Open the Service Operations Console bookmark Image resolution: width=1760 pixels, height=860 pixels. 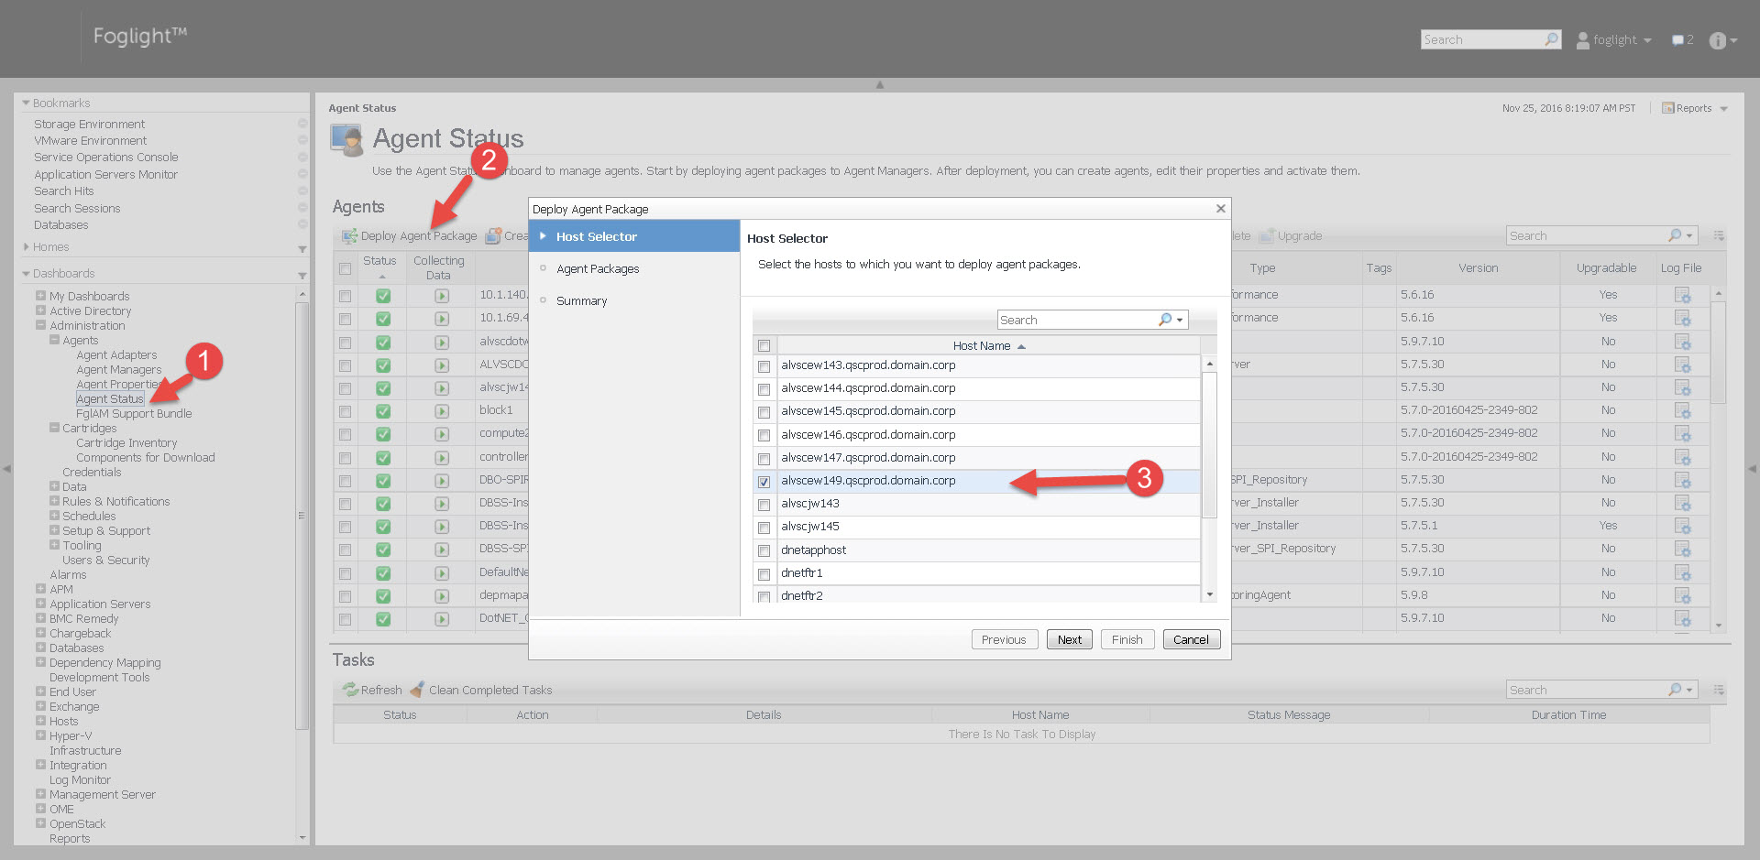point(106,158)
